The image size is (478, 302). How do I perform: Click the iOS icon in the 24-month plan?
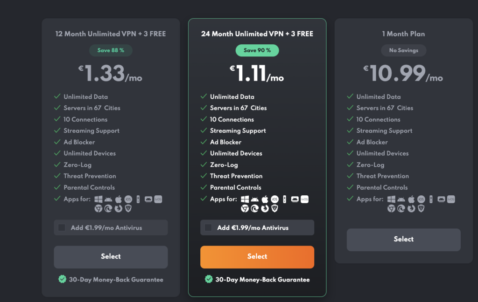pyautogui.click(x=274, y=199)
